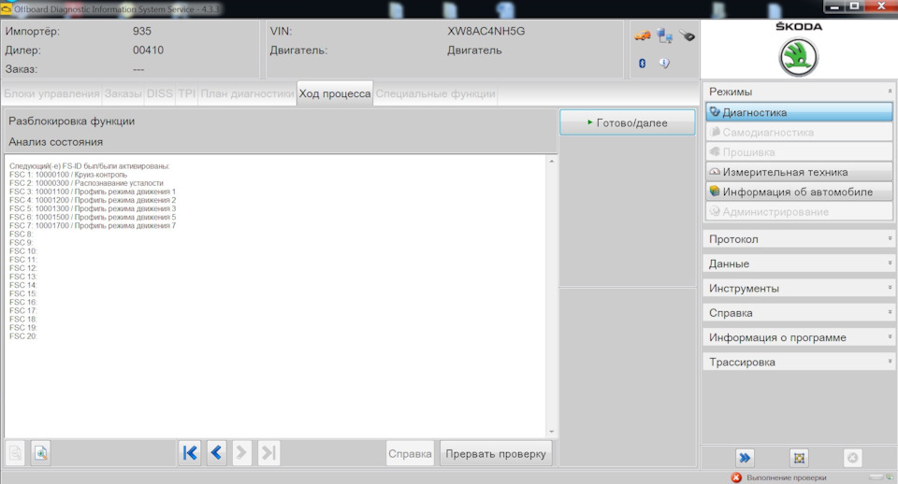Click the ODIS application icon in title bar

coord(7,8)
